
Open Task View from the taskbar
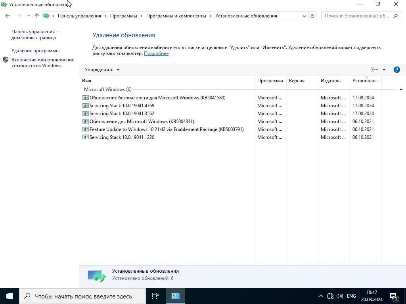155,296
